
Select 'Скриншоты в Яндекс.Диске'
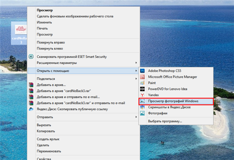coord(169,107)
